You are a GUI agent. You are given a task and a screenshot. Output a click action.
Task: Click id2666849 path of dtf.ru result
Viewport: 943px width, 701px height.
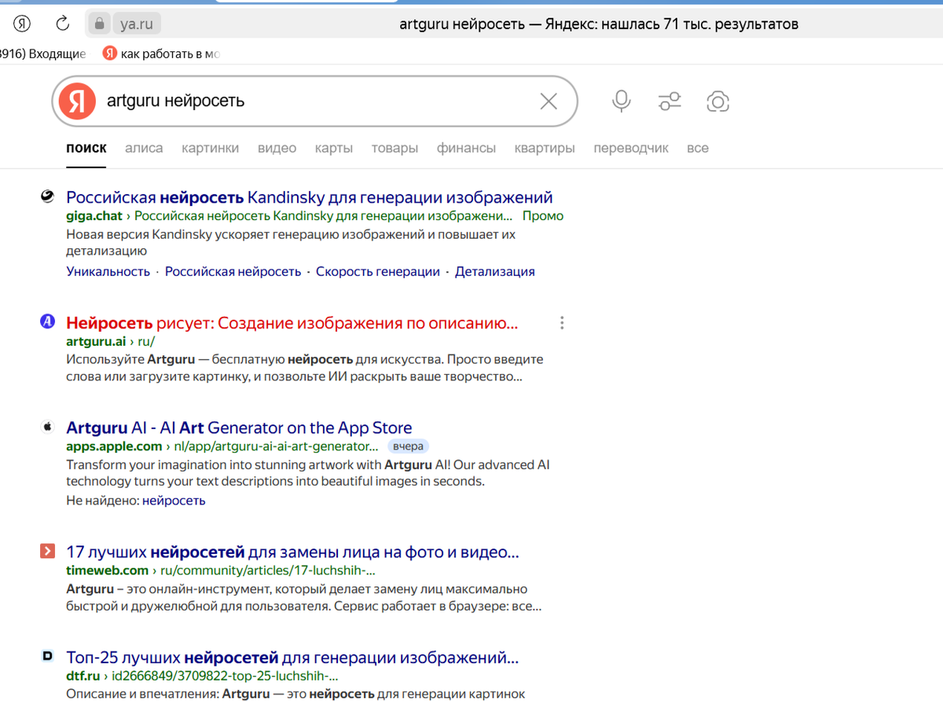coord(225,676)
